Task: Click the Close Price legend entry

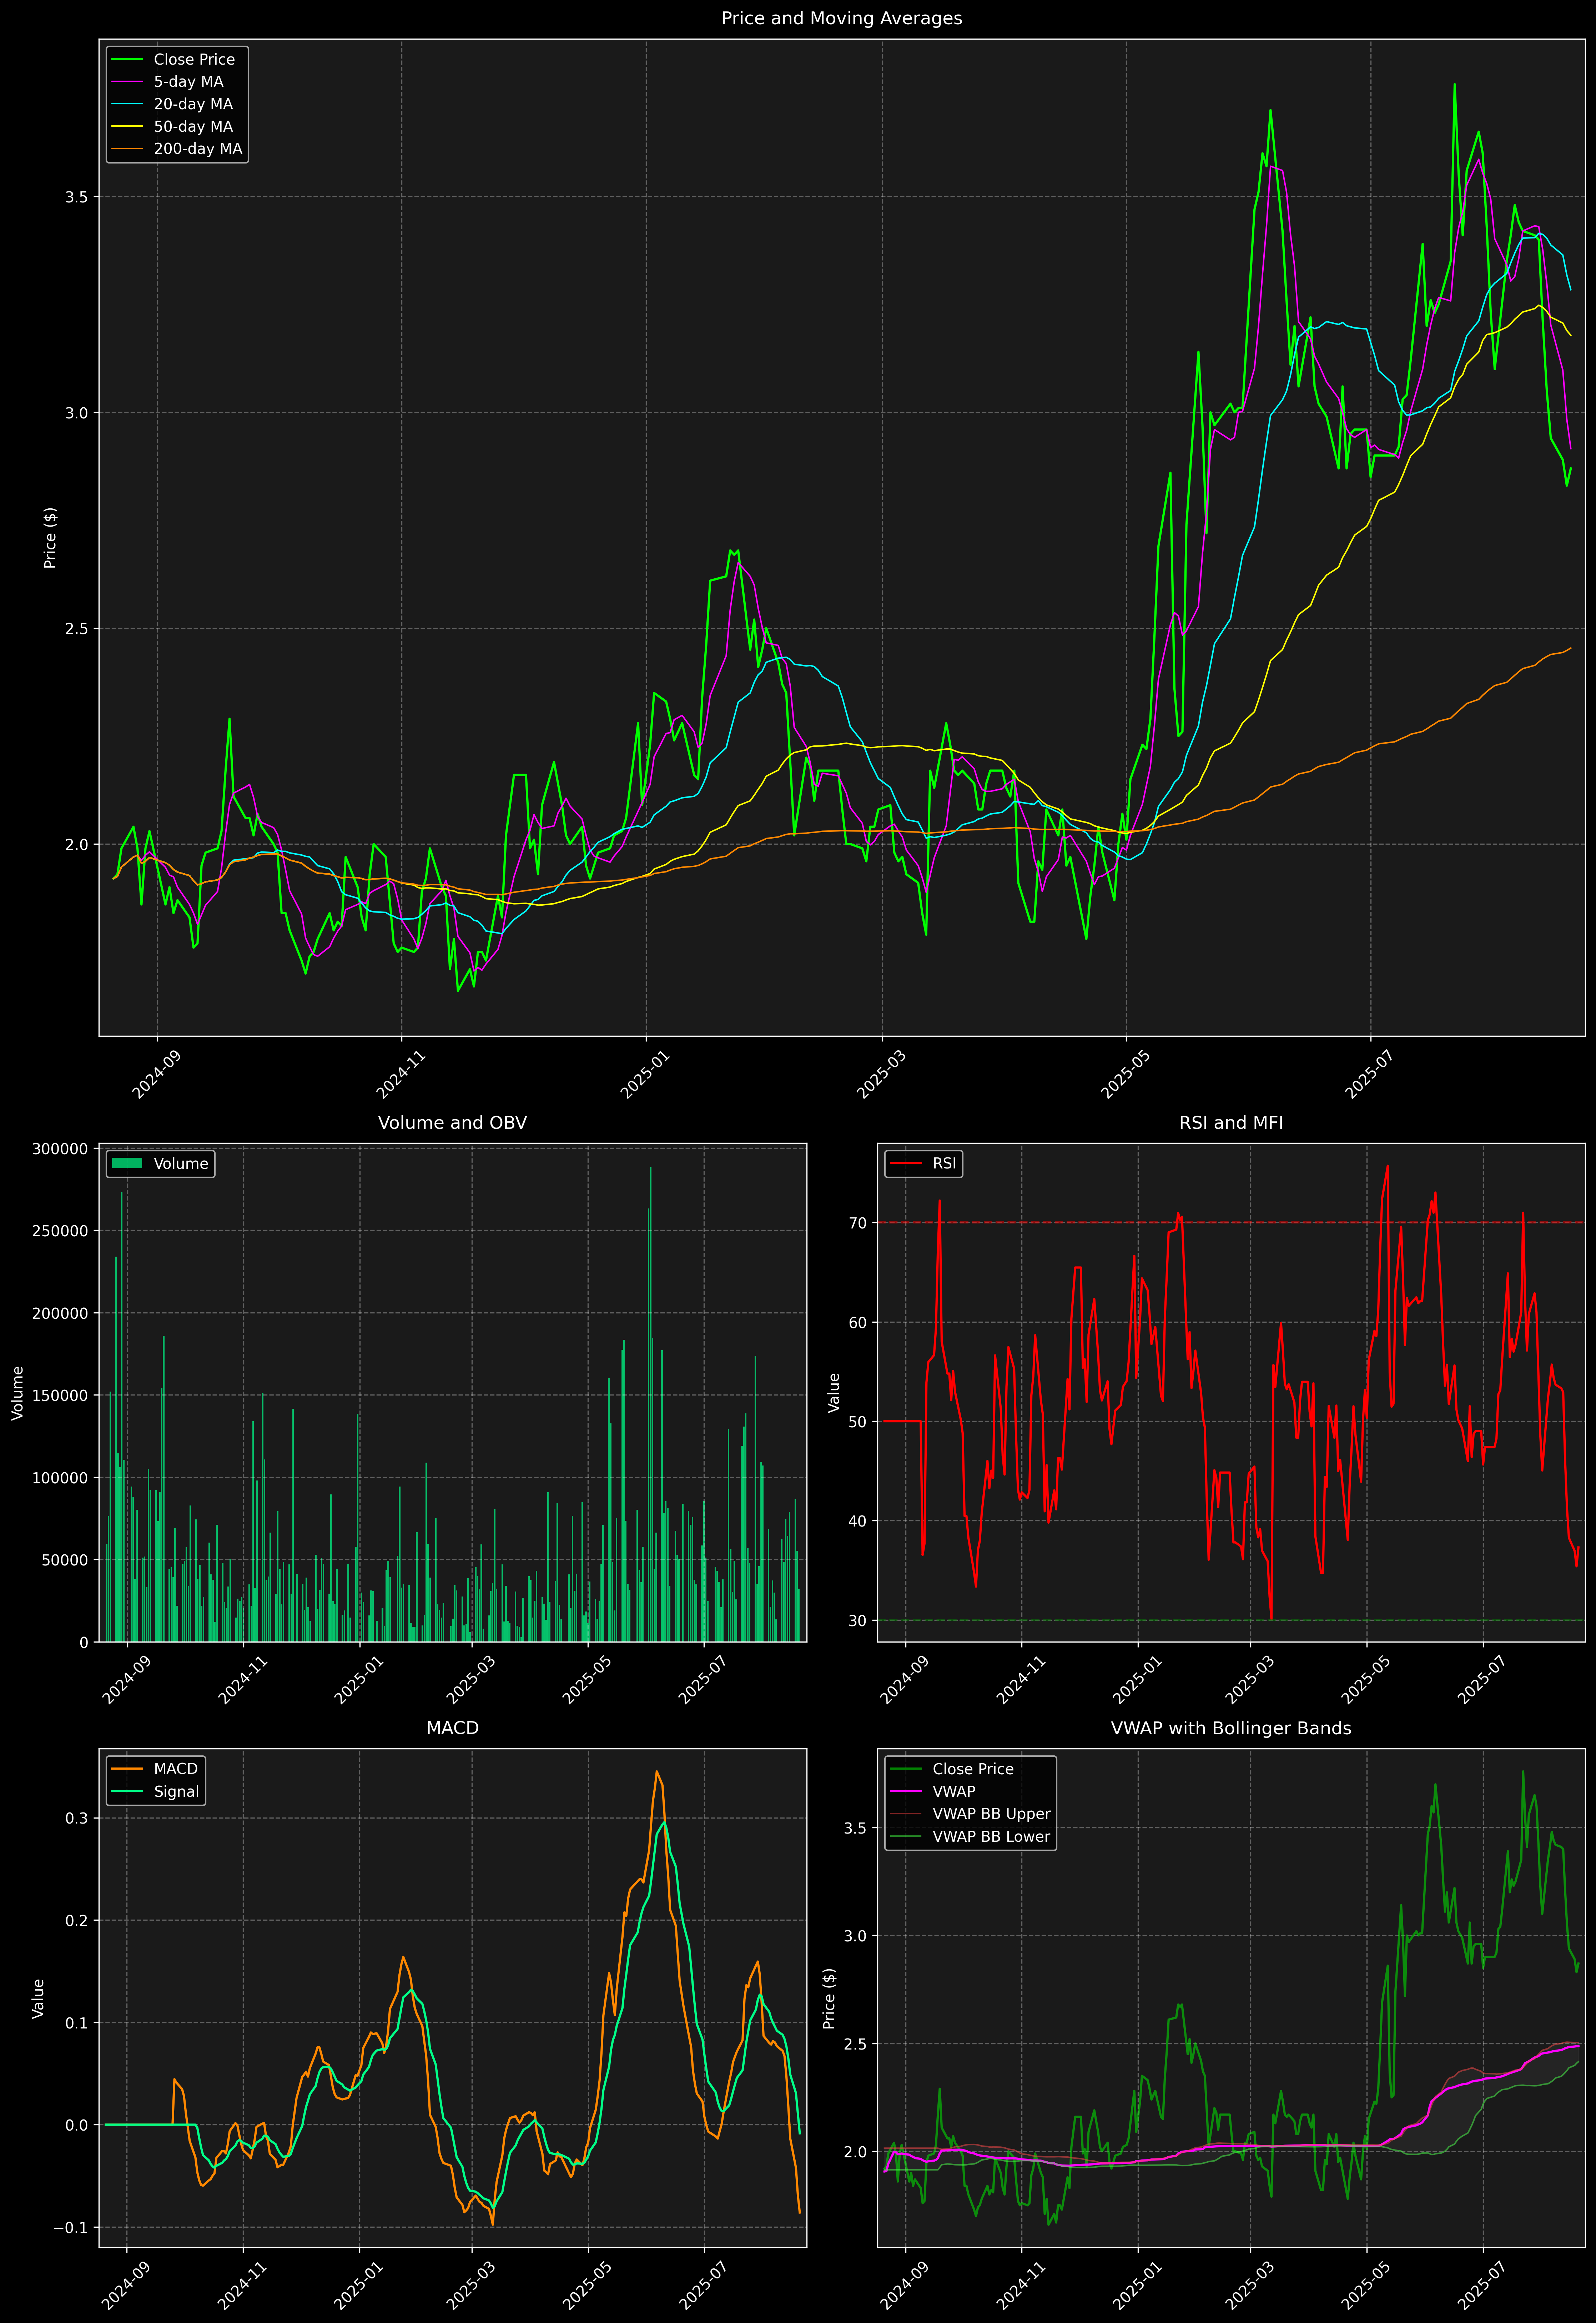Action: pos(193,59)
